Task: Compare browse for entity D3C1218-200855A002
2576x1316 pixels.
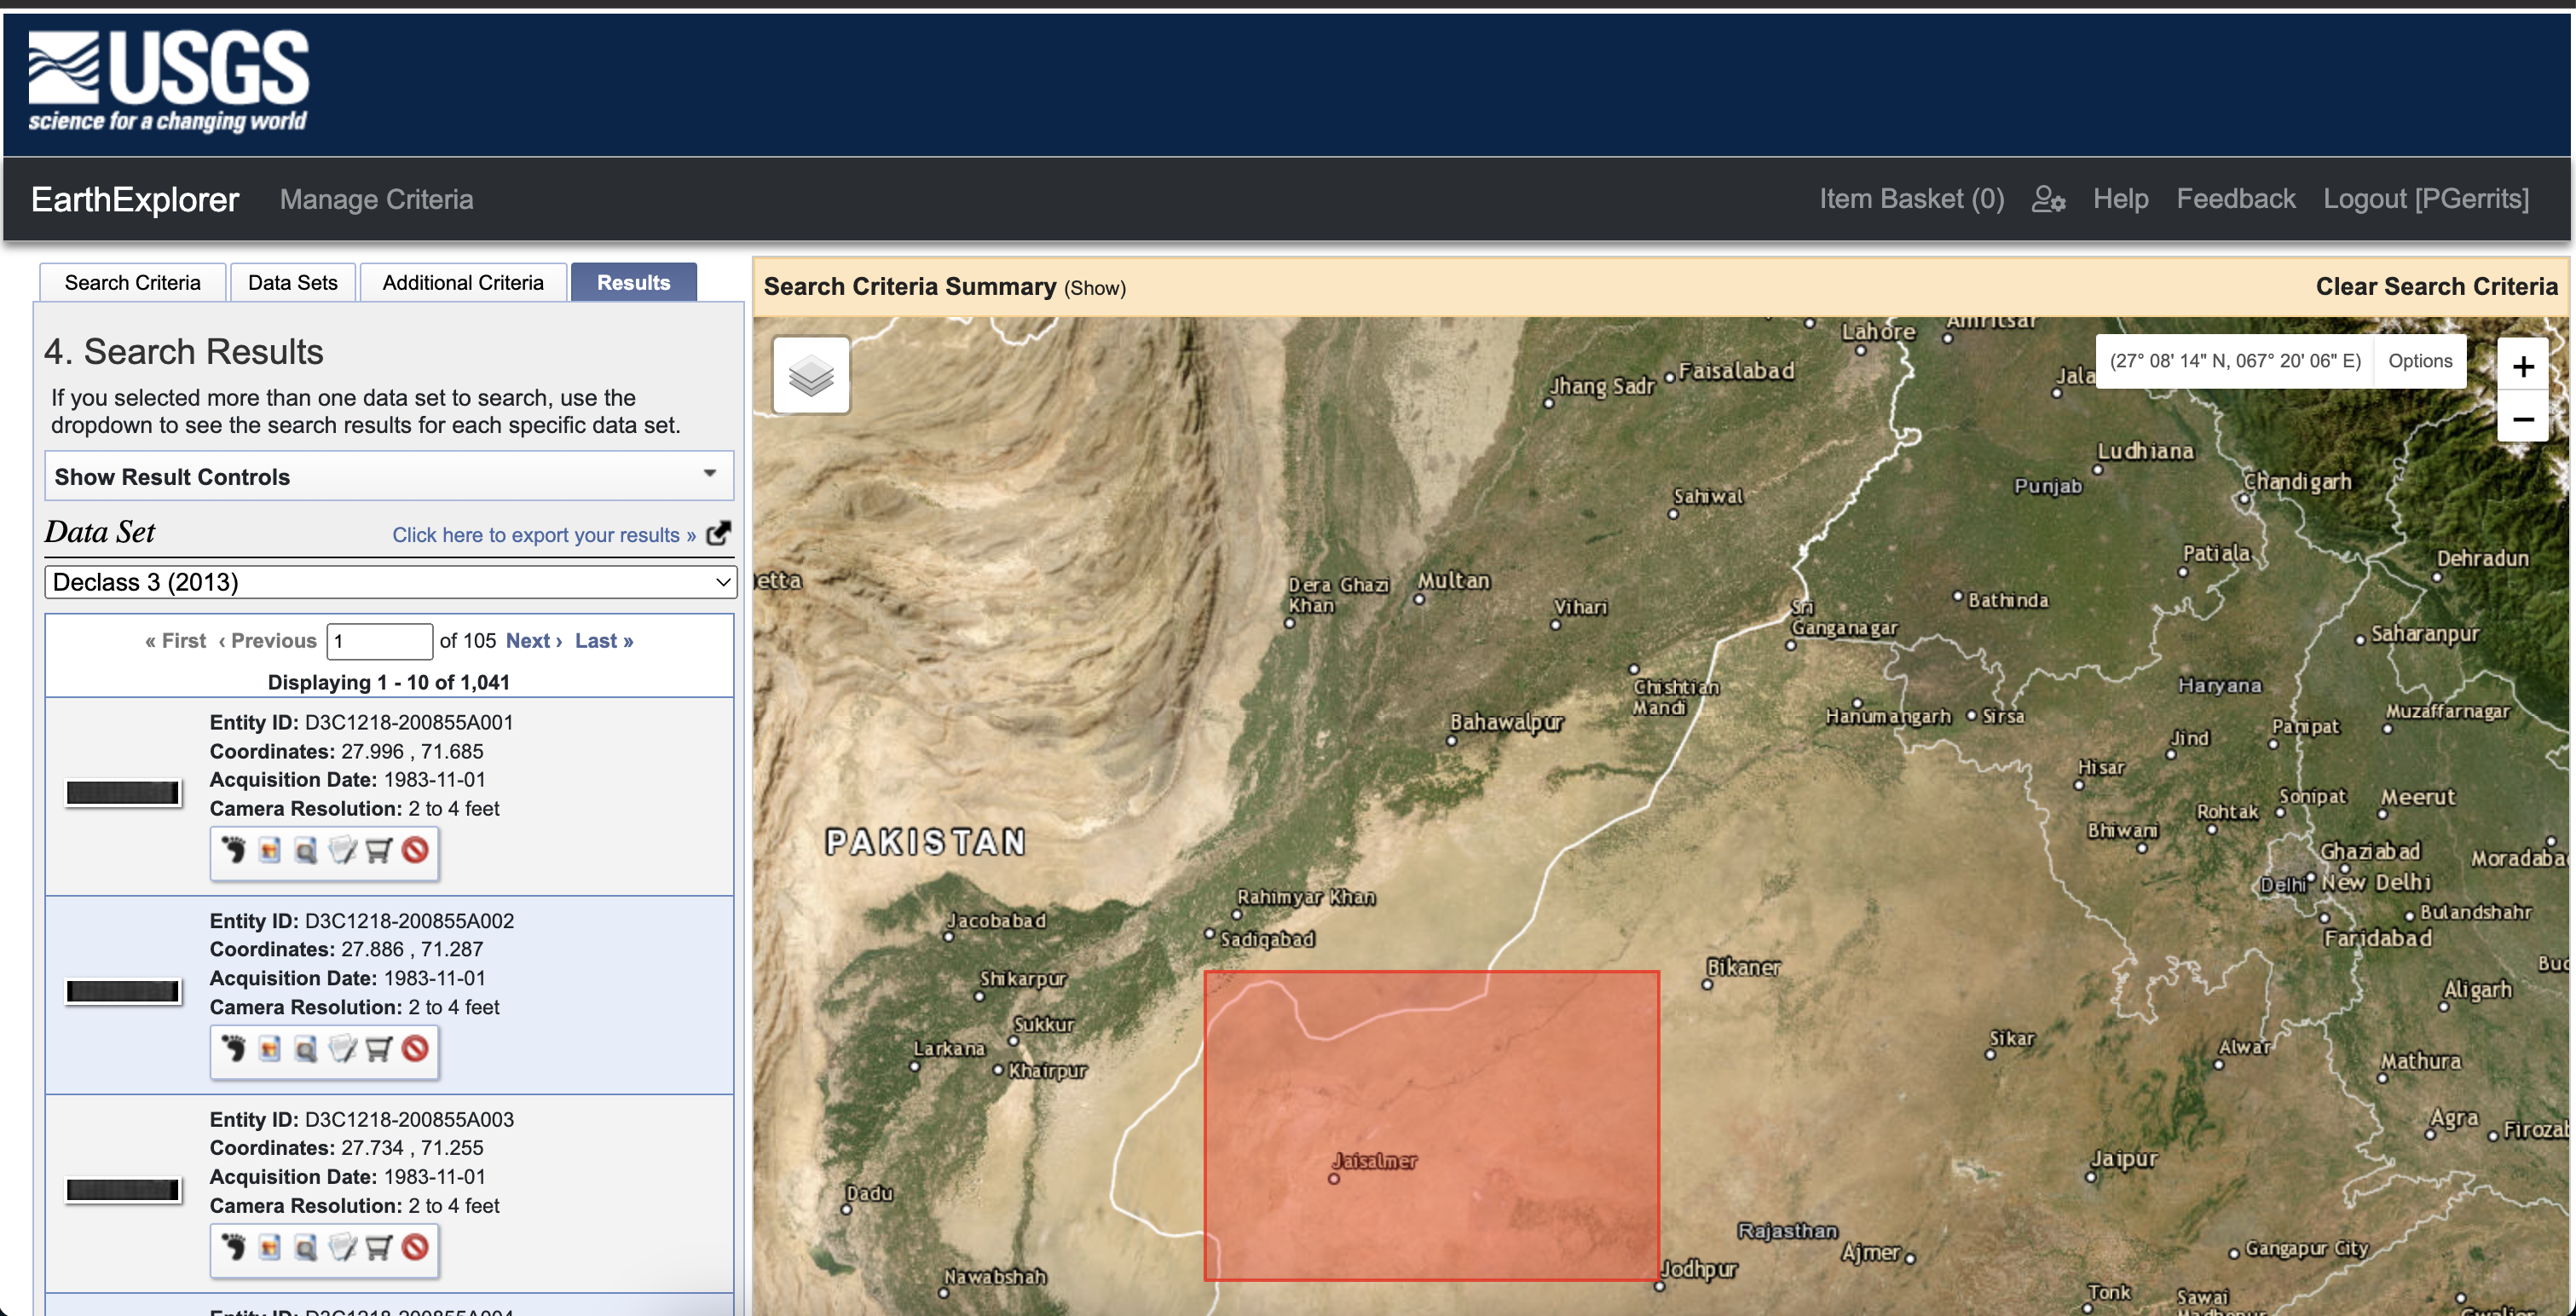Action: (306, 1048)
